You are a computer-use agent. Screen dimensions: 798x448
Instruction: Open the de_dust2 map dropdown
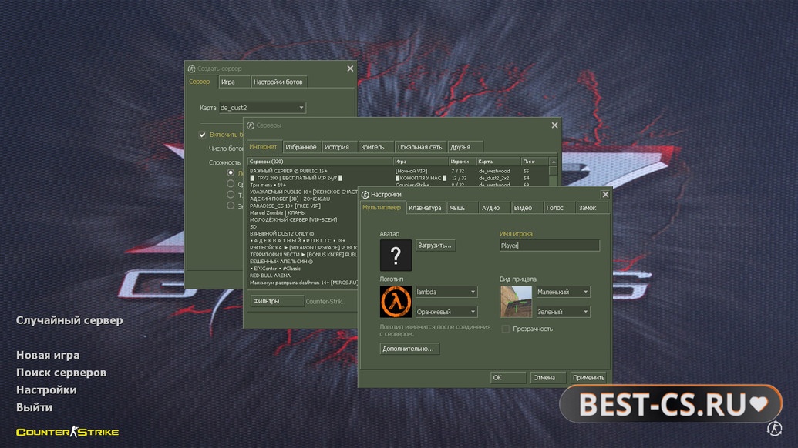[x=262, y=107]
